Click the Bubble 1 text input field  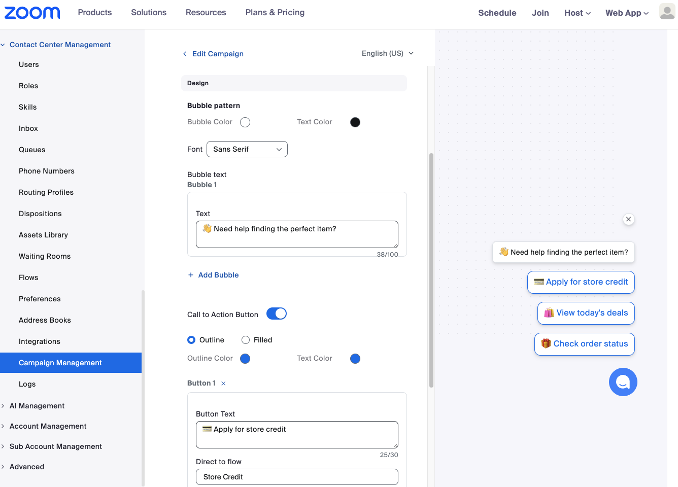(x=297, y=234)
